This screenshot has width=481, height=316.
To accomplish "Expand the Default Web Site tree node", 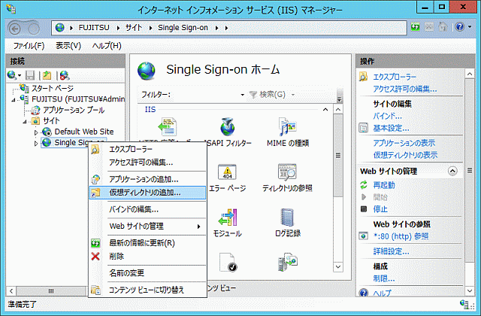I will [x=36, y=132].
